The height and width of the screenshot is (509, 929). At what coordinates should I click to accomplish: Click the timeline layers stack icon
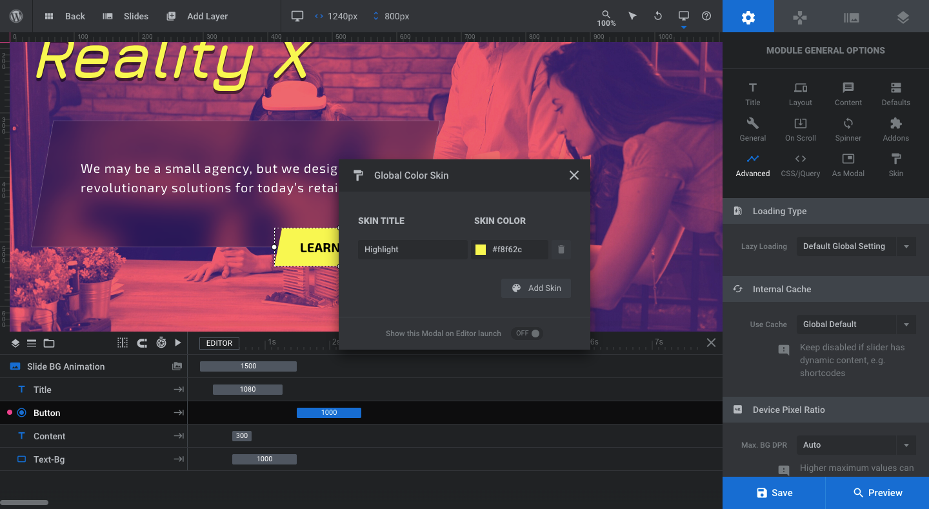(15, 343)
